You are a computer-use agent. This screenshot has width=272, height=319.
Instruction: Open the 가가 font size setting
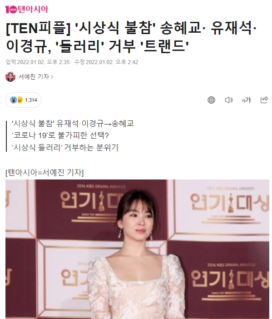coord(246,100)
